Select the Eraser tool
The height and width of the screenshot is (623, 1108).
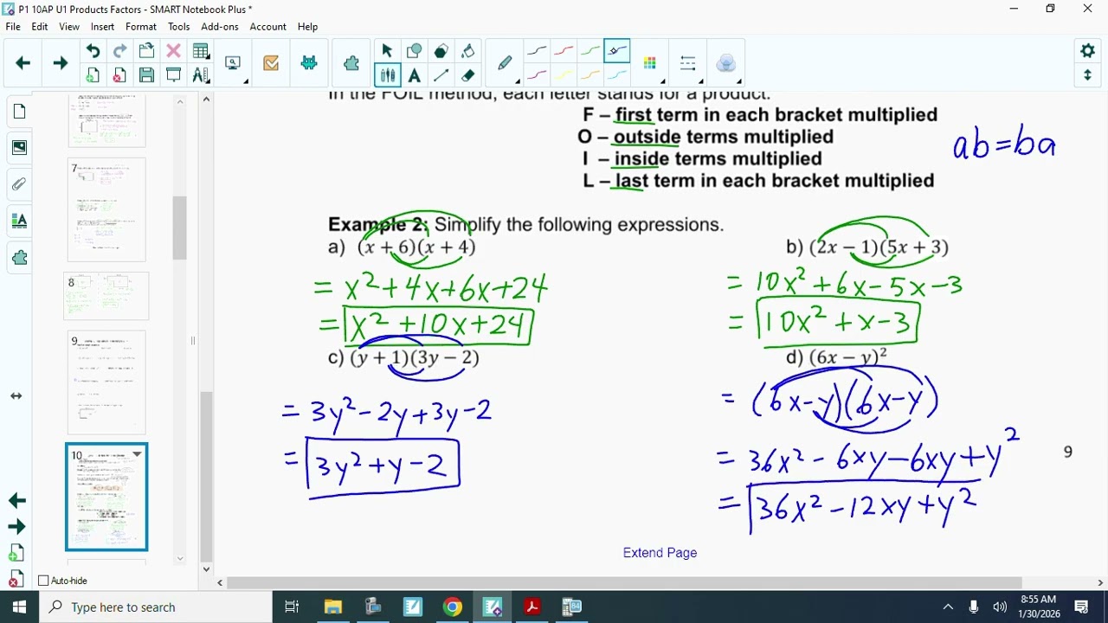point(467,75)
